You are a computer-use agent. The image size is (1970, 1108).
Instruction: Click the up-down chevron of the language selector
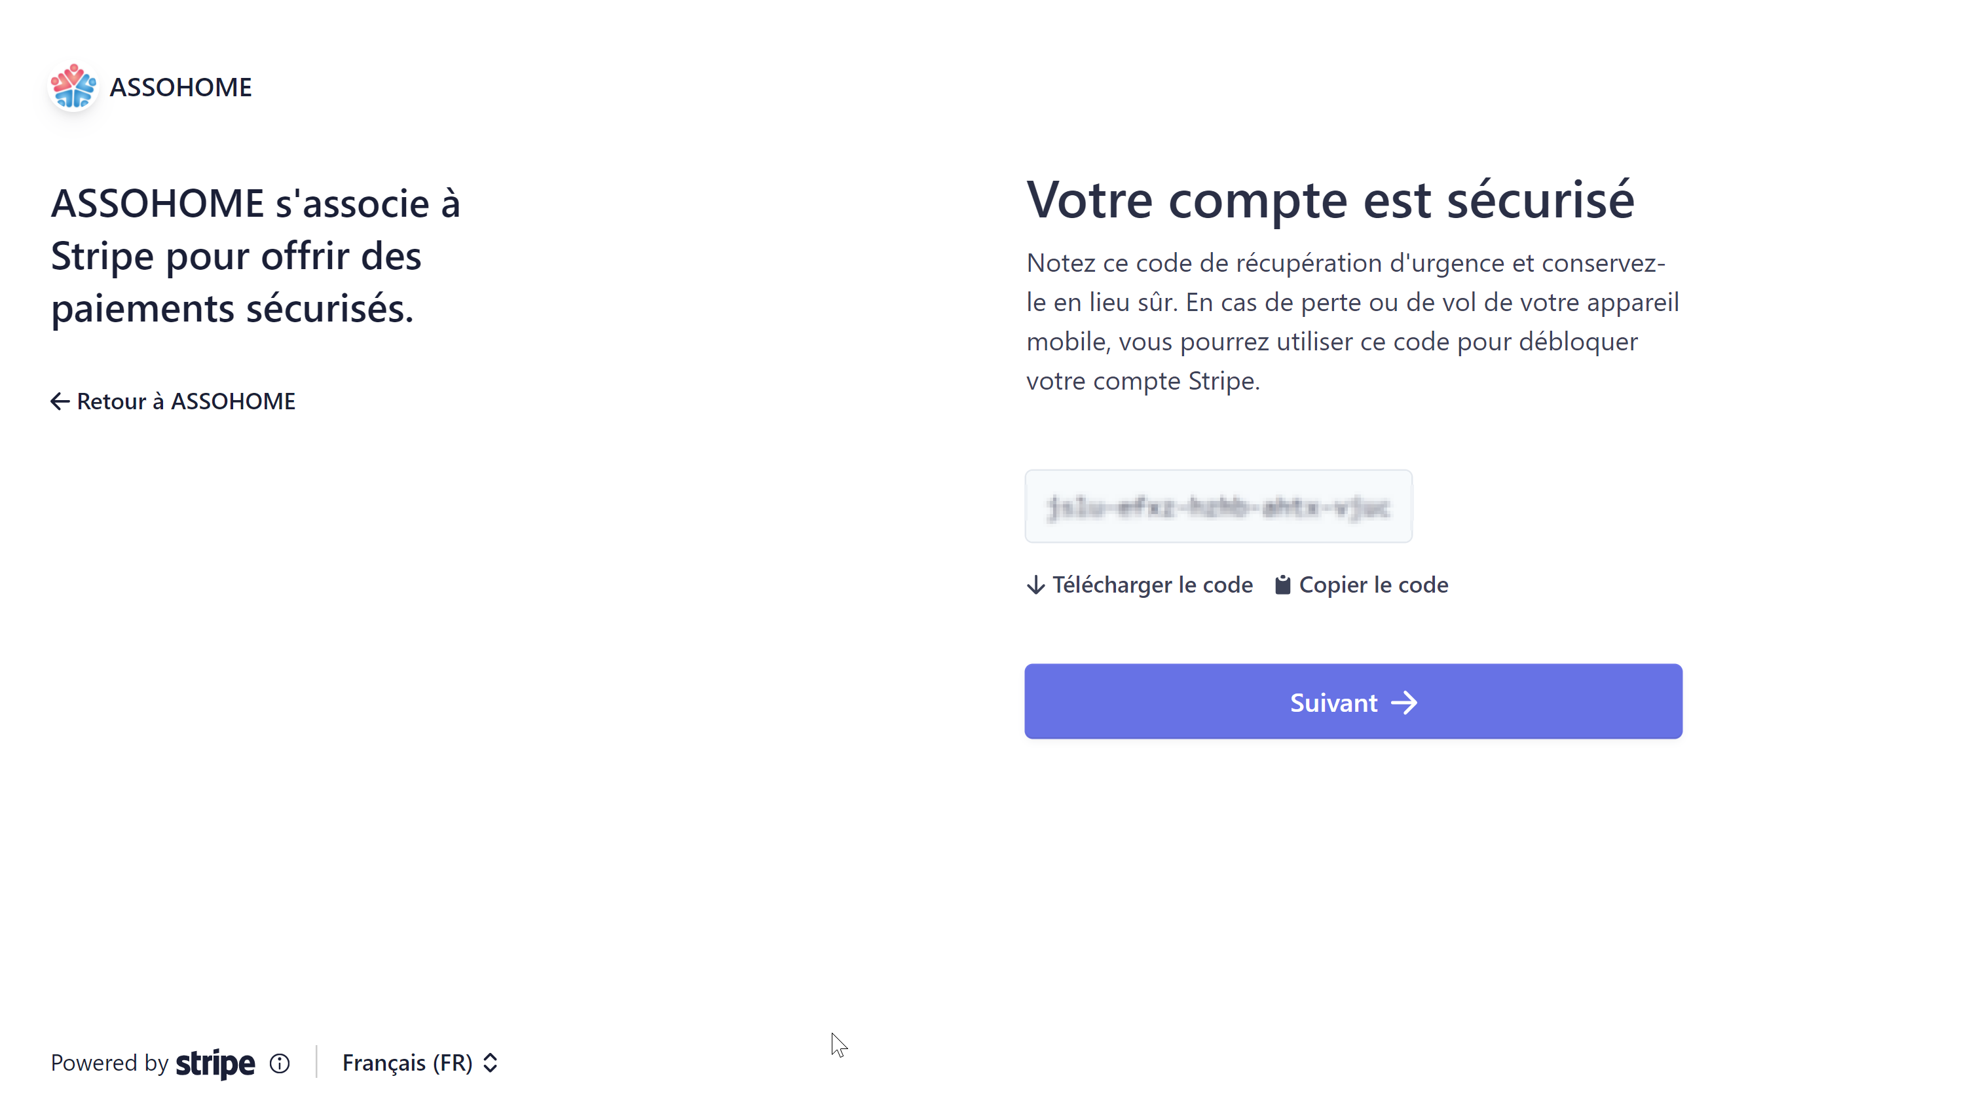490,1063
